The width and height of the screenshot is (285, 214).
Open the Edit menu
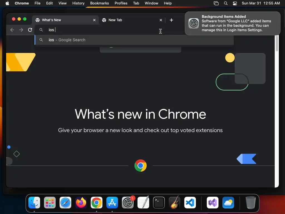pyautogui.click(x=50, y=3)
